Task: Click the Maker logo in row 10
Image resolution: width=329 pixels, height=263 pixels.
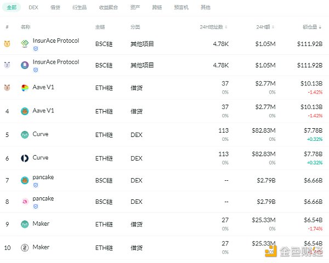Action: (25, 248)
